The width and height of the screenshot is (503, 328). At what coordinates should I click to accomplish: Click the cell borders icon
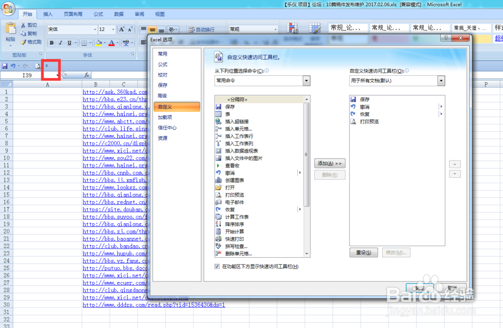click(84, 43)
